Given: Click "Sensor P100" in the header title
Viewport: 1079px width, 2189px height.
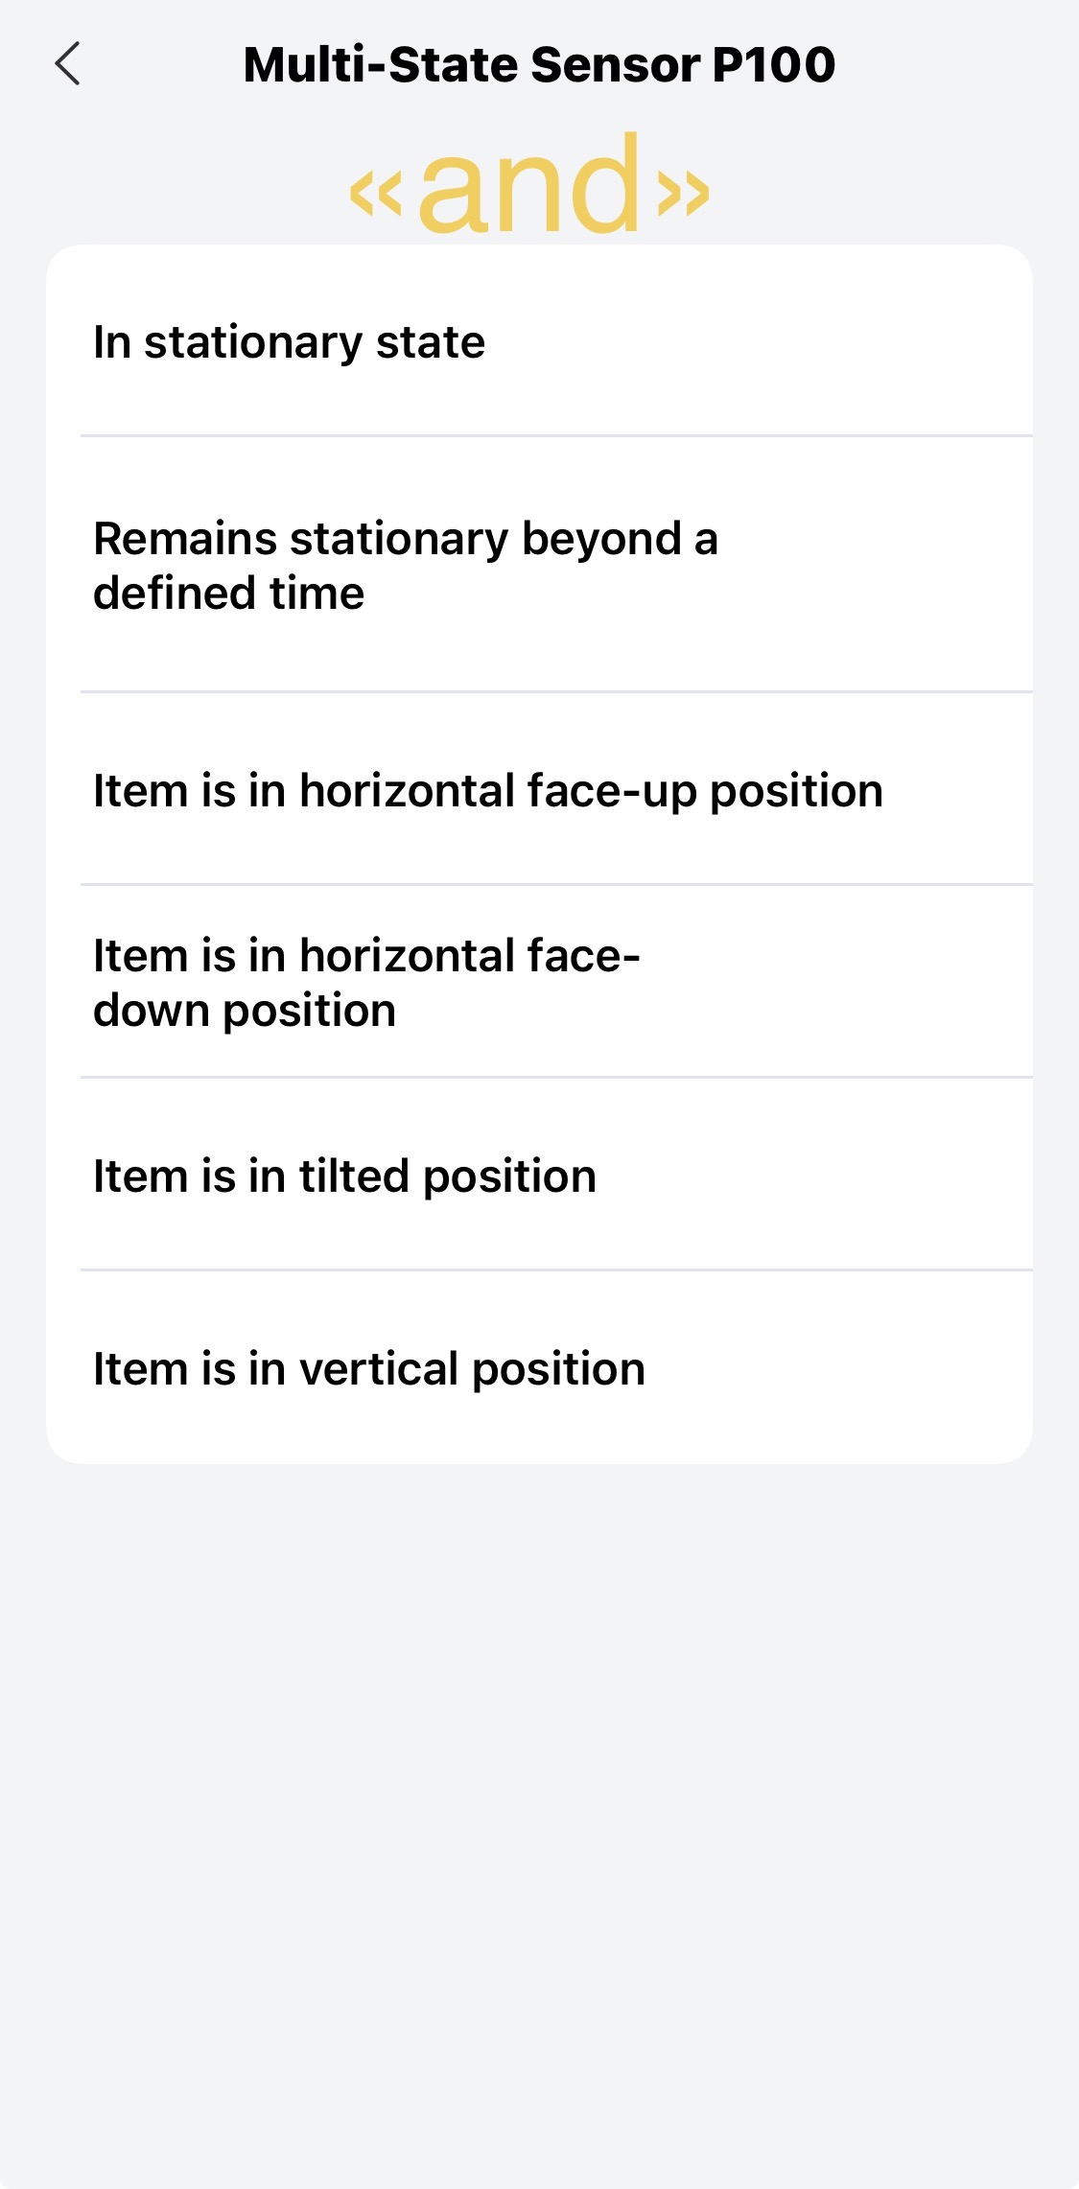Looking at the screenshot, I should (x=682, y=65).
